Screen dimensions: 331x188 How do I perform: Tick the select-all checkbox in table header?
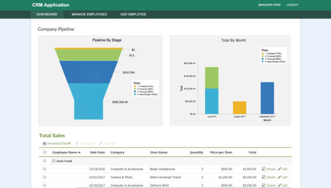[x=44, y=152]
